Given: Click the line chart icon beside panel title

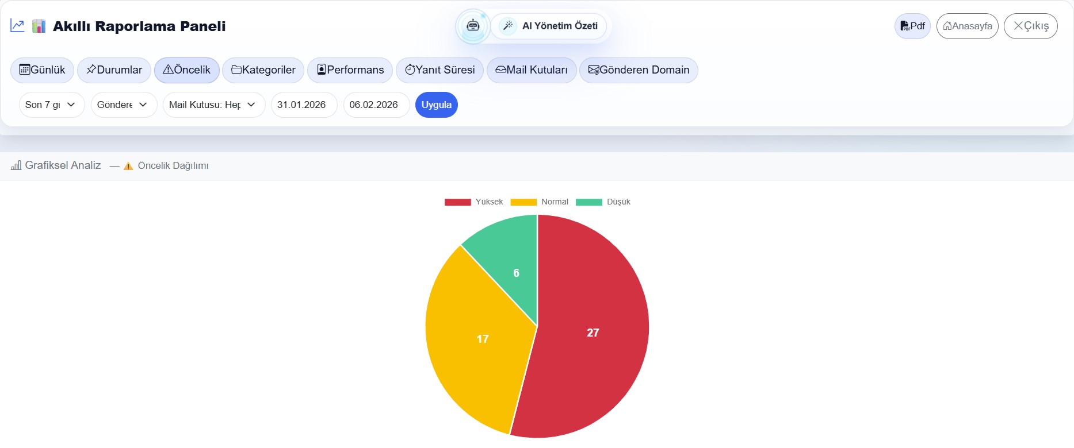Looking at the screenshot, I should [x=17, y=26].
